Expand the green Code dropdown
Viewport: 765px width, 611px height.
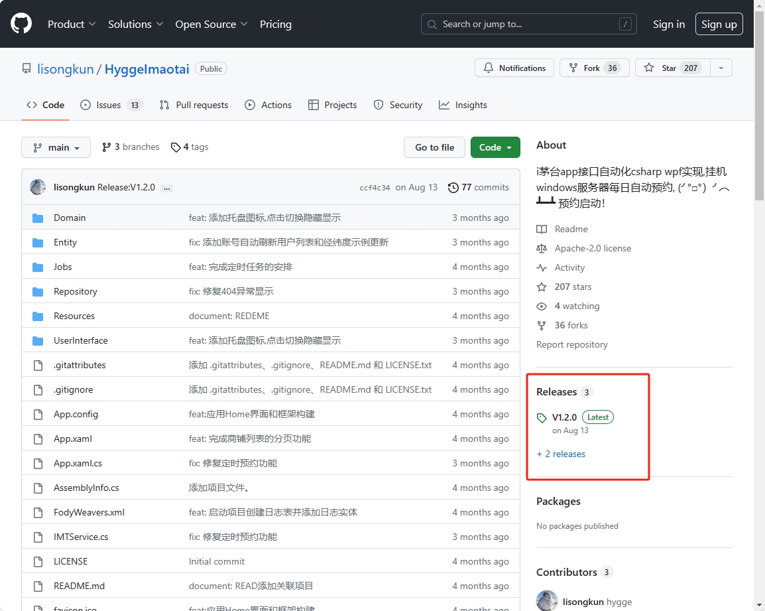pos(495,147)
